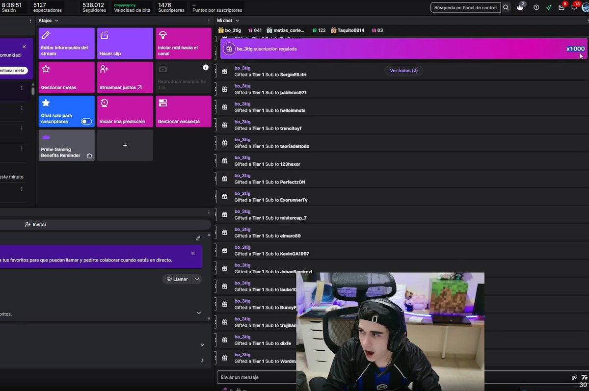This screenshot has height=391, width=589.
Task: Click username KevinGA1997 in chat
Action: coord(294,254)
